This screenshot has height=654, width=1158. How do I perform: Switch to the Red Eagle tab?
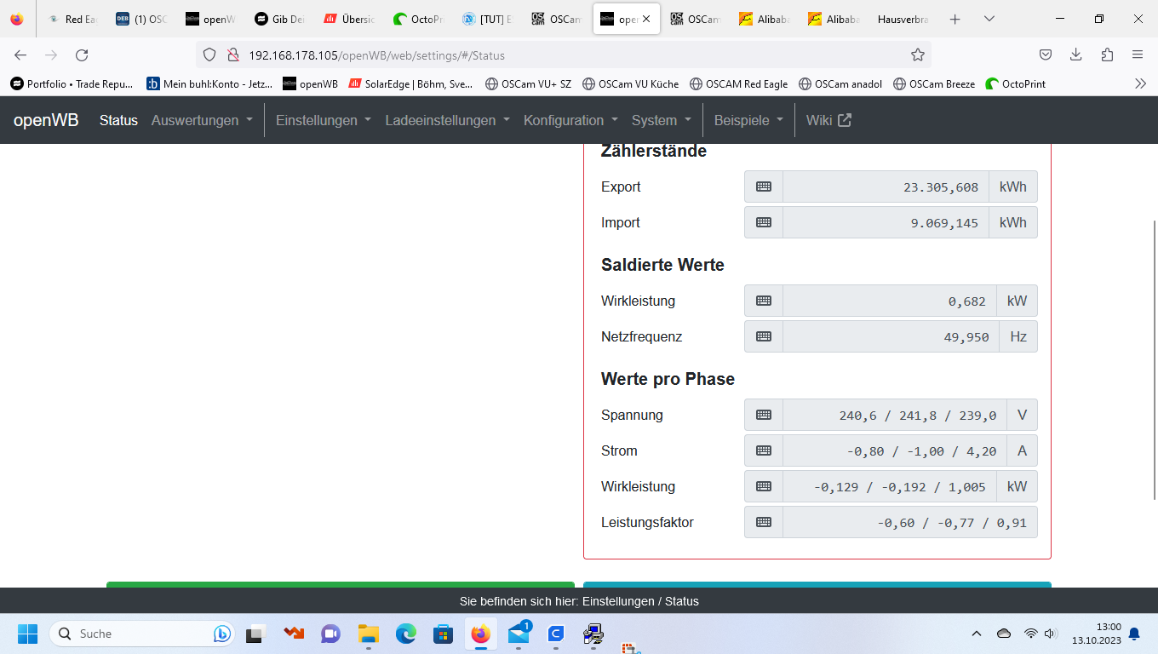coord(73,19)
